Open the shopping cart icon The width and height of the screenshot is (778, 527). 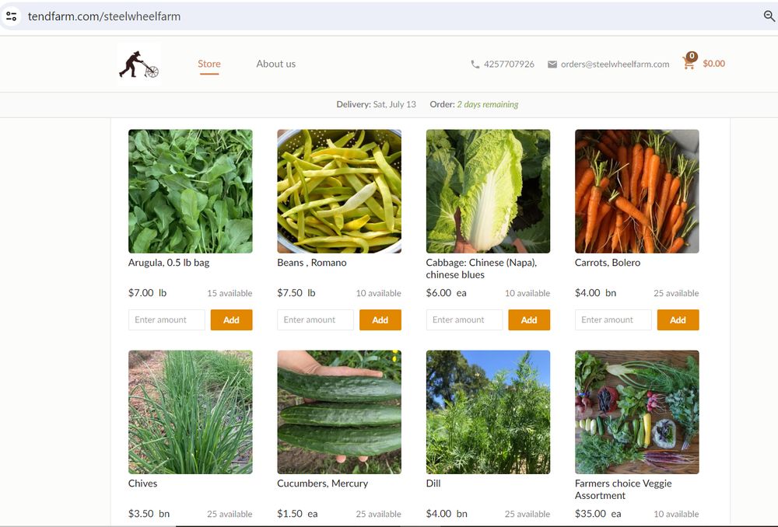point(689,61)
